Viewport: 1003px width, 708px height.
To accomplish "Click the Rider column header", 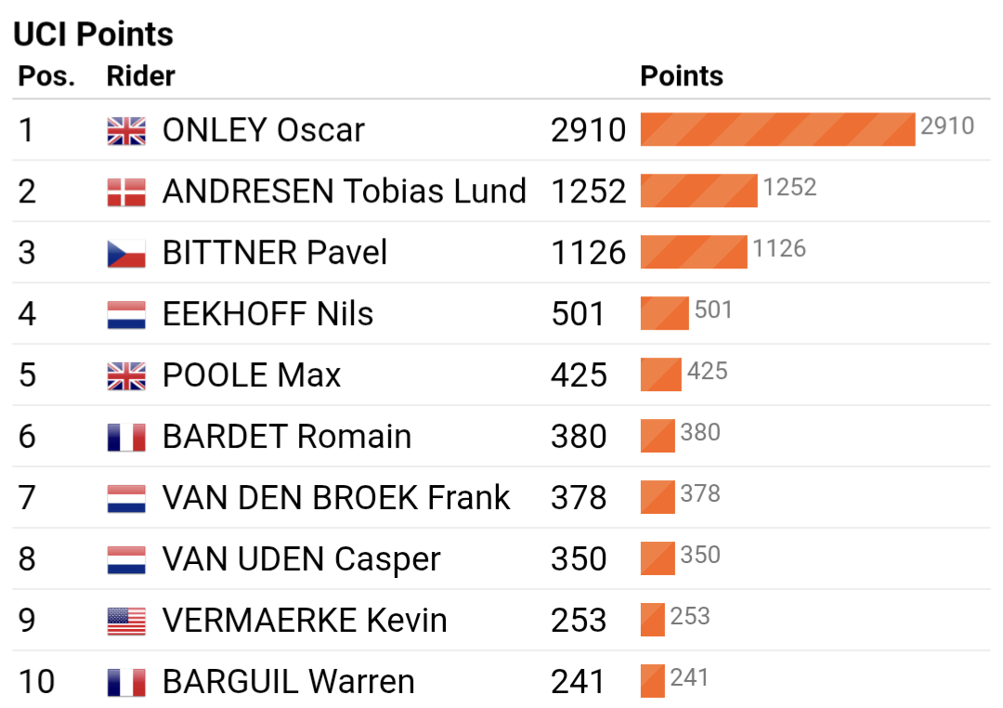I will (x=141, y=76).
